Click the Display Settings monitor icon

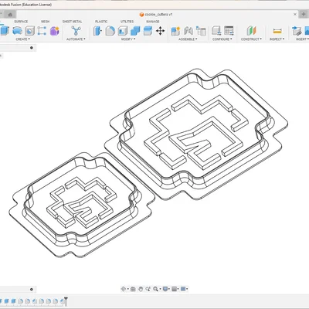click(x=165, y=289)
